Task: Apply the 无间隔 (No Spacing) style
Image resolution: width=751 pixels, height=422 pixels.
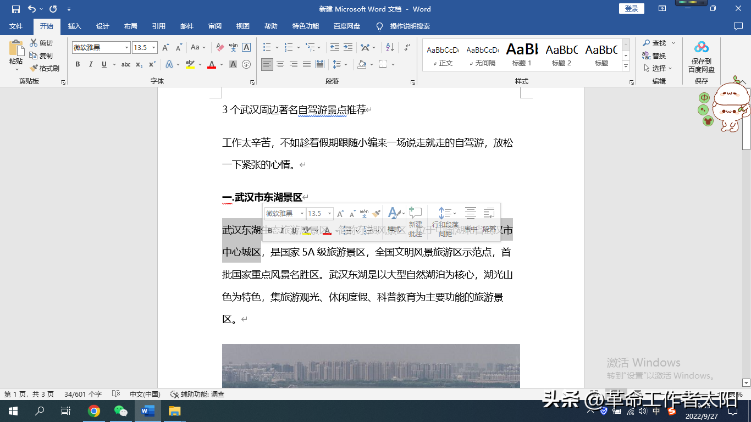Action: click(x=482, y=54)
